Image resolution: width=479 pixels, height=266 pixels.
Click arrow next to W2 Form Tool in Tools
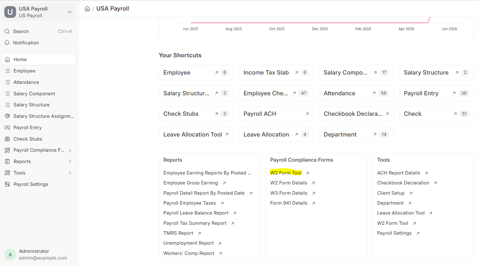pyautogui.click(x=414, y=223)
